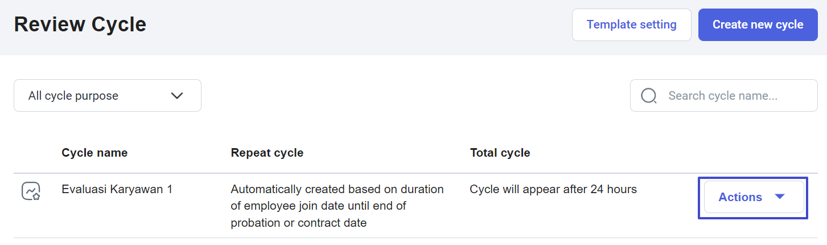827x245 pixels.
Task: Click the magnifying glass search icon
Action: 649,96
